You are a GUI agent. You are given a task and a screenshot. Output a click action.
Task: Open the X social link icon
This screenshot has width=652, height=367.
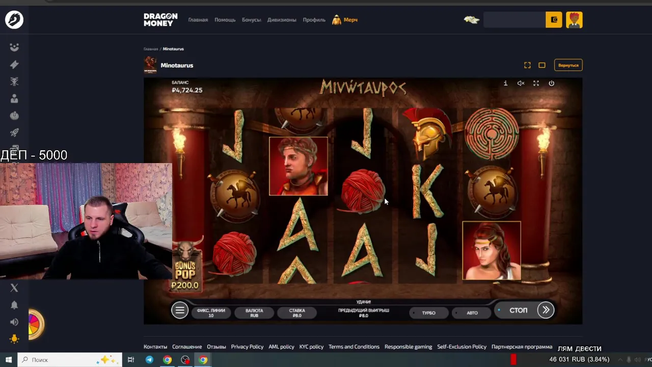[14, 288]
